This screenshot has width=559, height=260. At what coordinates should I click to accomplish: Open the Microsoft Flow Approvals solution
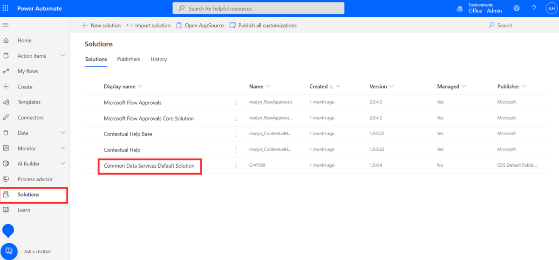pos(133,102)
